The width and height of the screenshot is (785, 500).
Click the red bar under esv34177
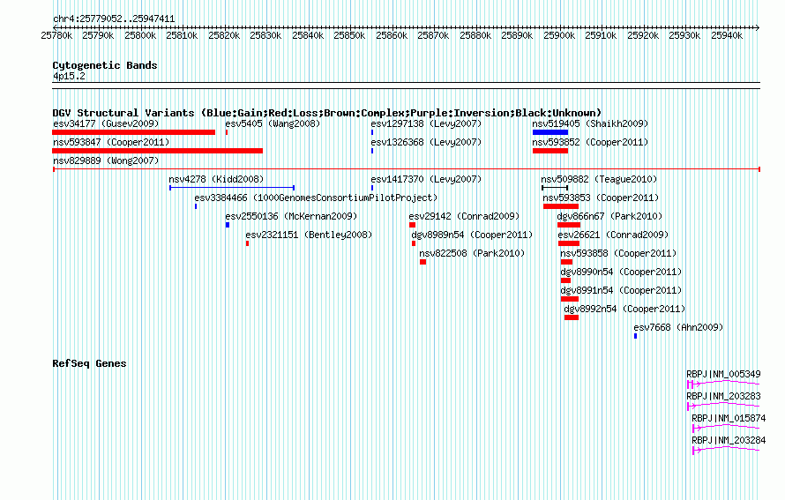(134, 132)
